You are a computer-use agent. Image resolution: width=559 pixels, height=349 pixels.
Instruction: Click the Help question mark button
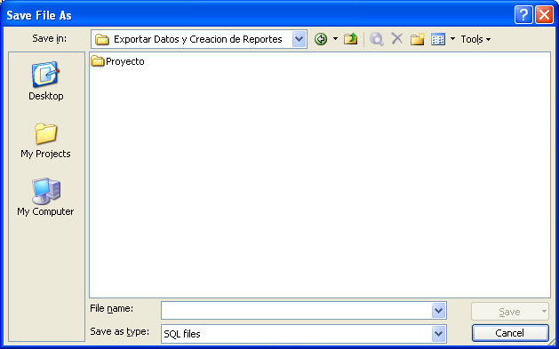pos(523,15)
